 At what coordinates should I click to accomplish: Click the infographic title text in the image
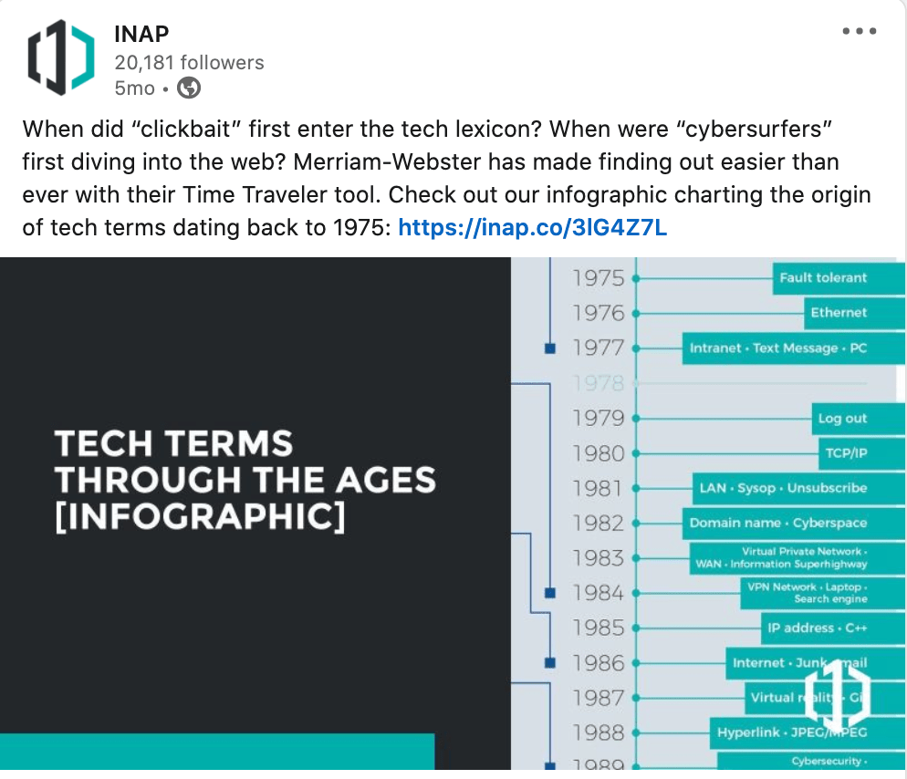(x=245, y=480)
